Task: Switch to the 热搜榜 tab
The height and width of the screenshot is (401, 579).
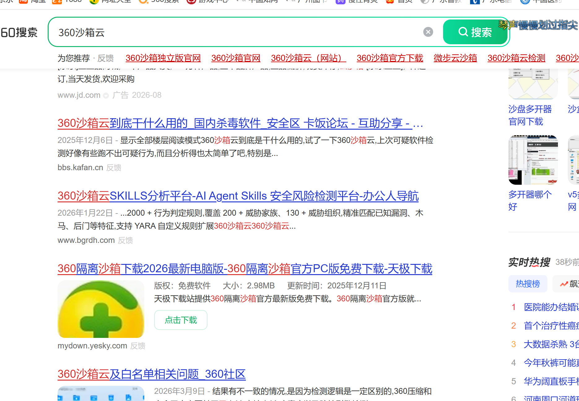Action: click(528, 284)
